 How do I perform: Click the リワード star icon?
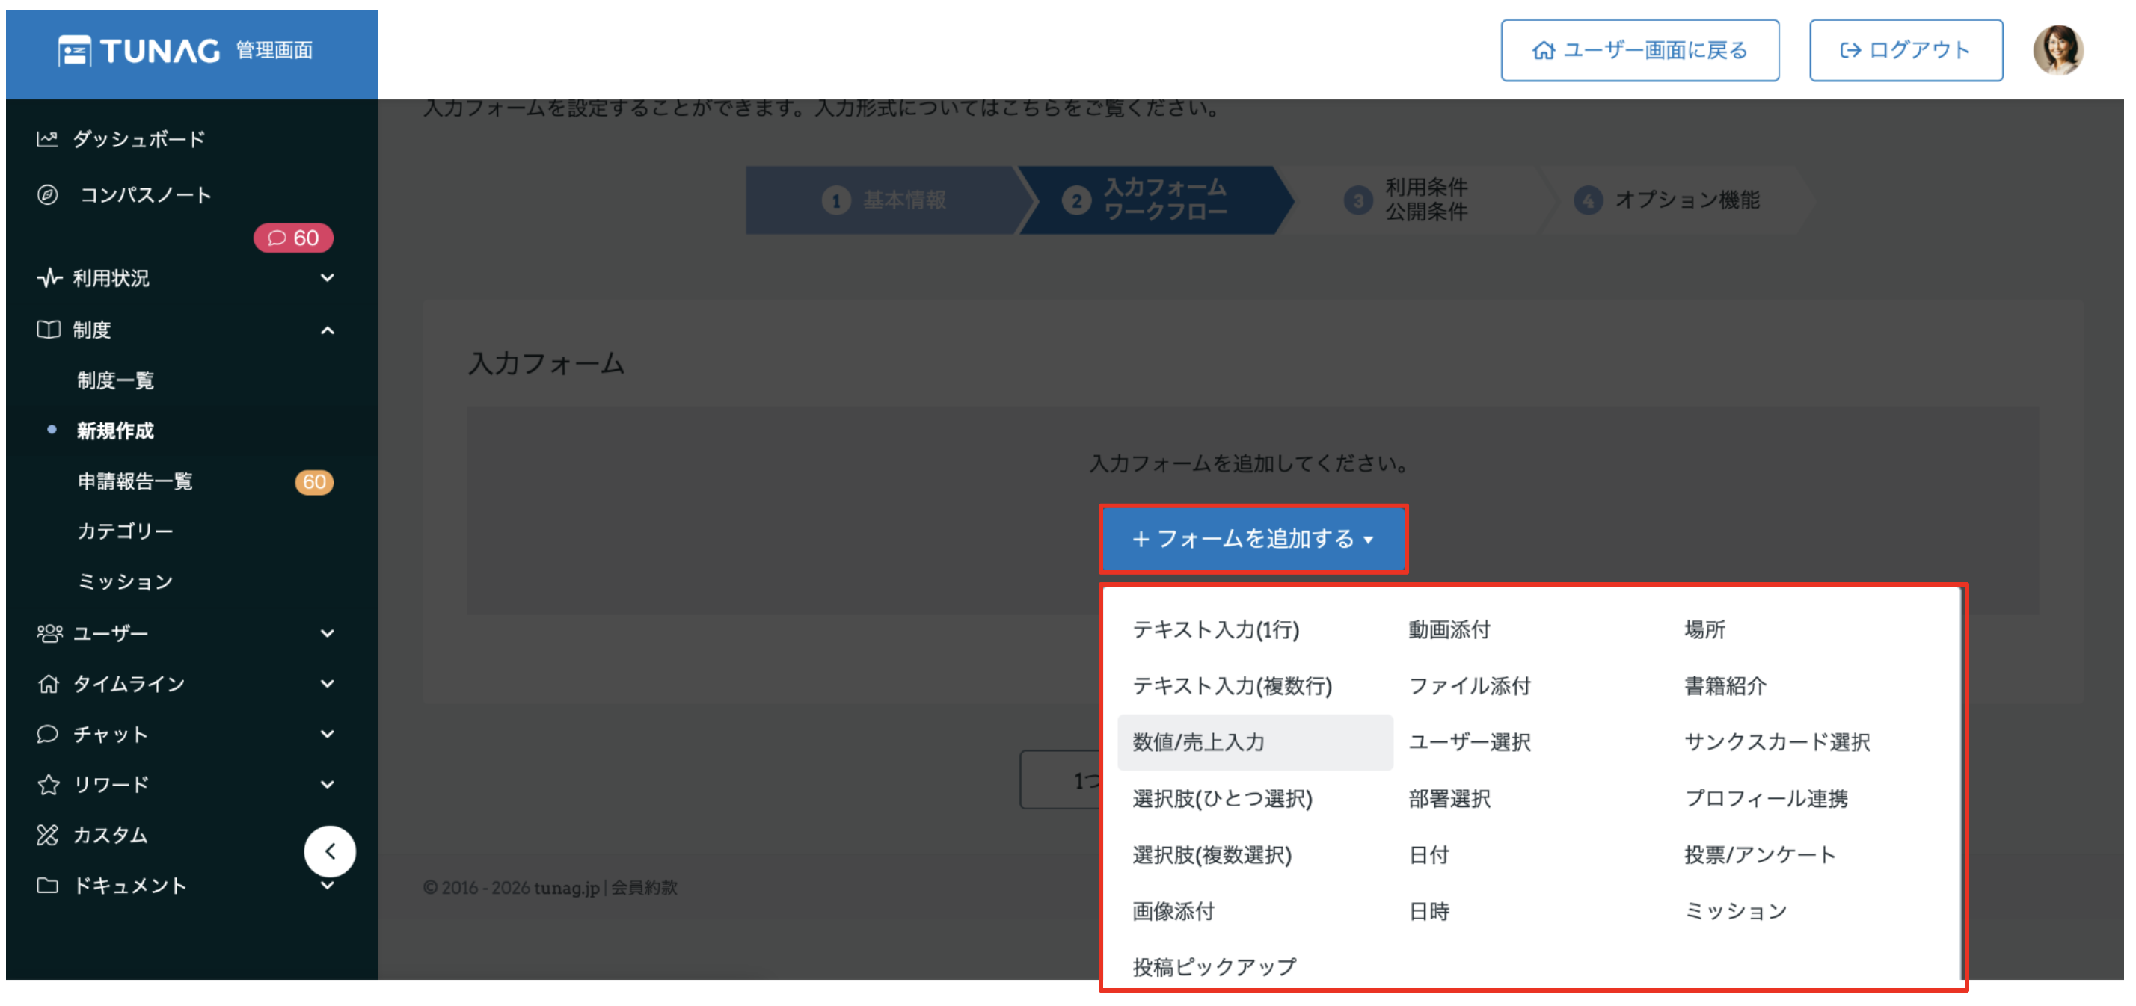pyautogui.click(x=47, y=784)
